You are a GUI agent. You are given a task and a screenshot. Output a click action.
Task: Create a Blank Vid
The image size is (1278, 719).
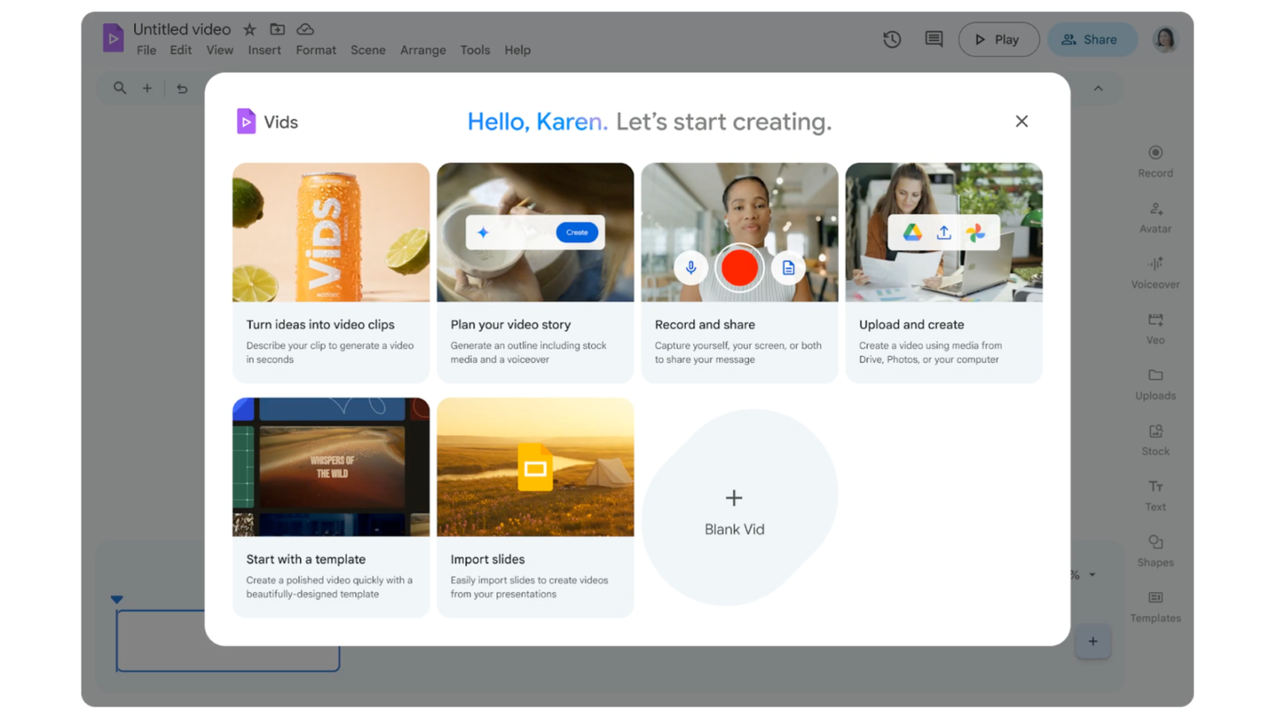point(734,509)
